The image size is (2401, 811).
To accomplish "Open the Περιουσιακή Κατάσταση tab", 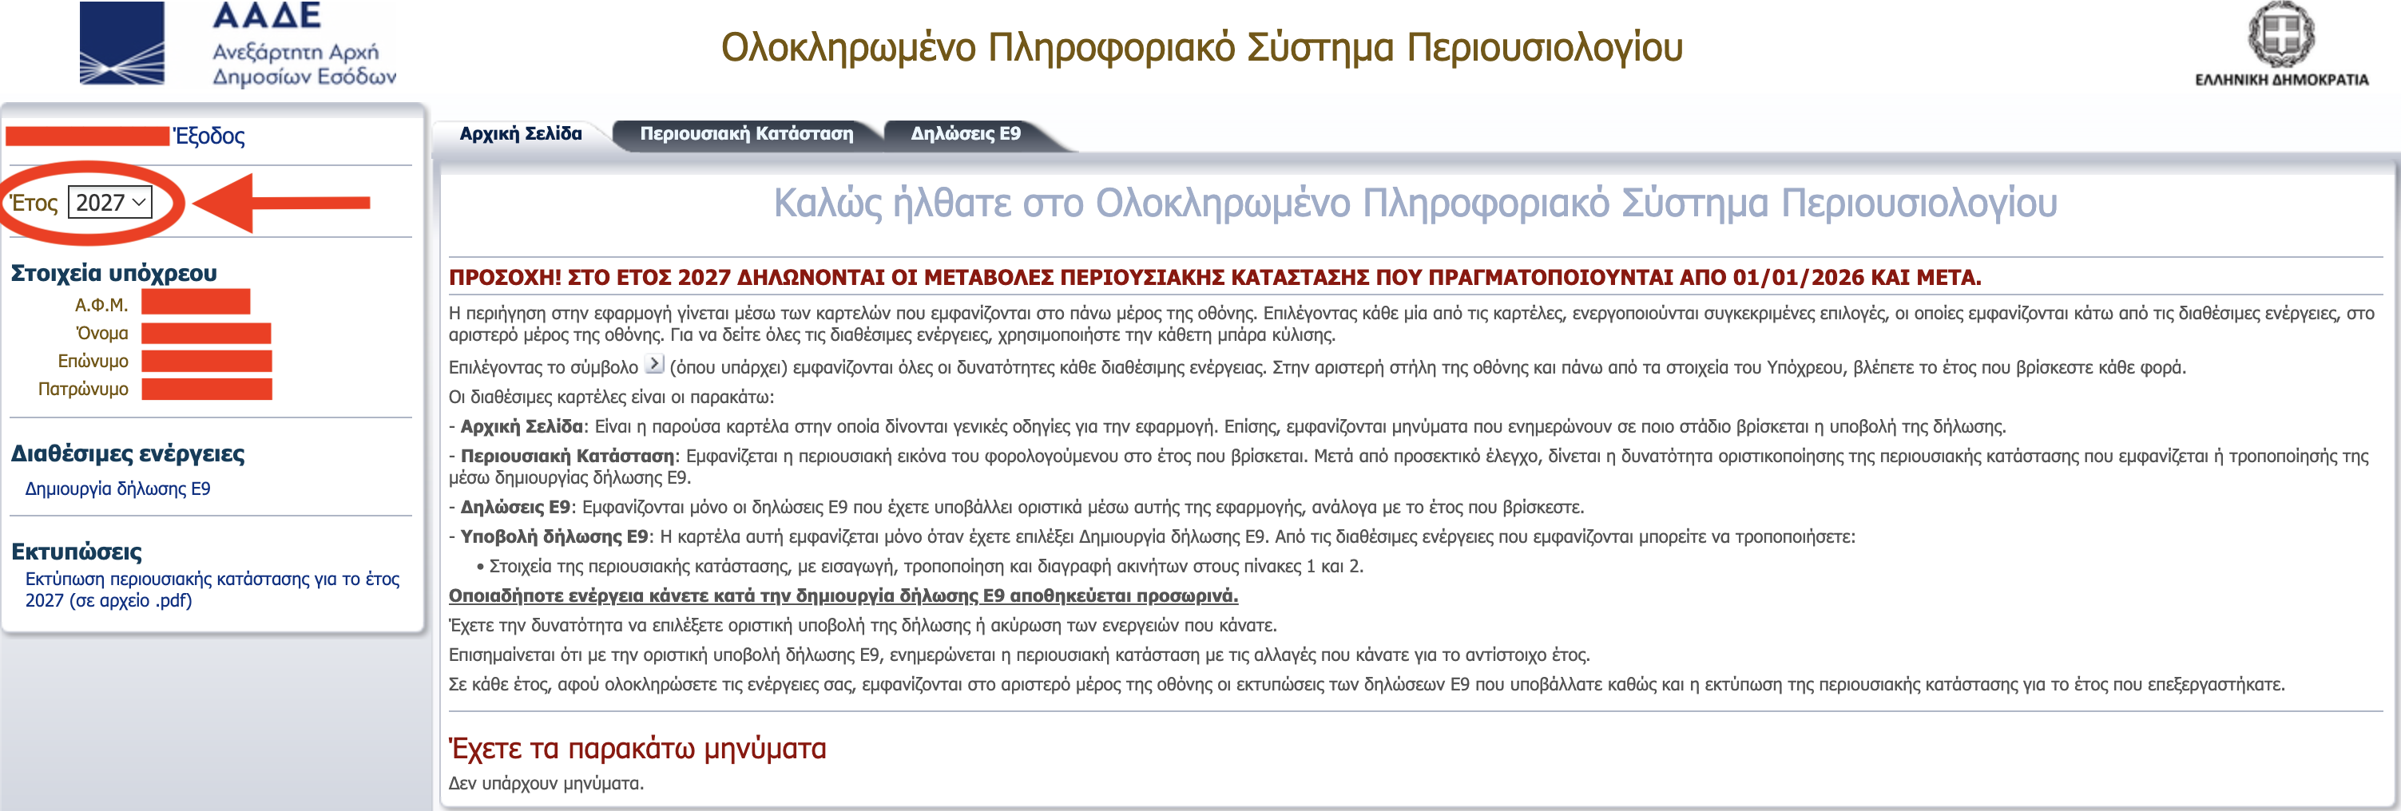I will 746,134.
